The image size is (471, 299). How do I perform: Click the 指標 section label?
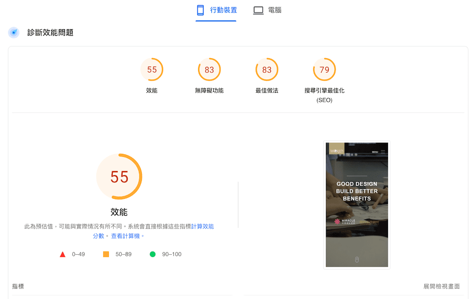point(18,286)
